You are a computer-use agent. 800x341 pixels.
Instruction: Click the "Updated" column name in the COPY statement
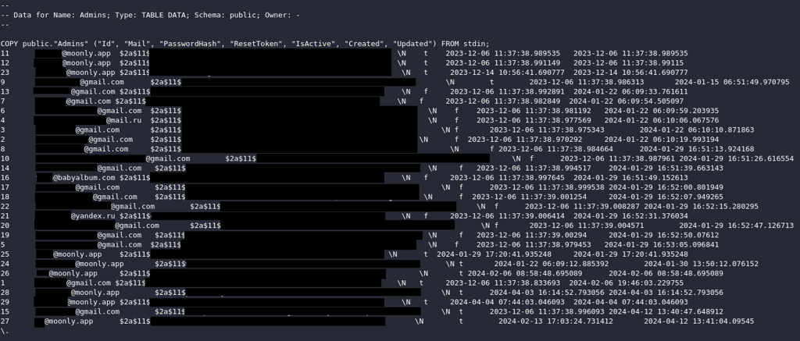(412, 44)
